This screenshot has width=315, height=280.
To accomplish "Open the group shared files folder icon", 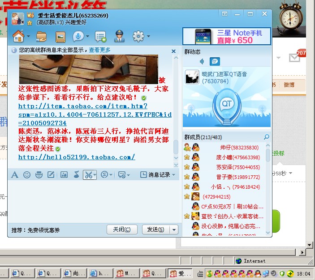I will tap(41, 37).
